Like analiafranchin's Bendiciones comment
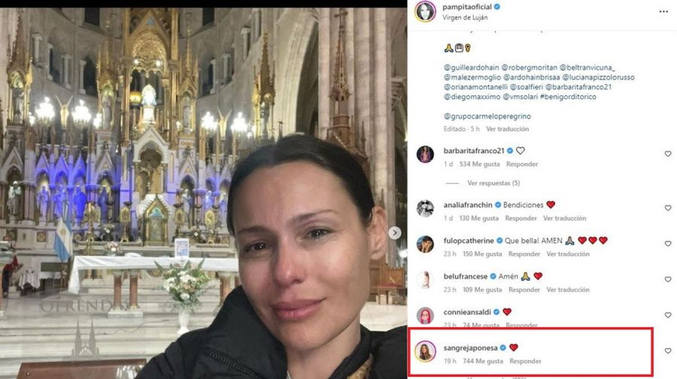Image resolution: width=677 pixels, height=379 pixels. coord(668,208)
